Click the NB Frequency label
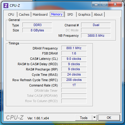Image resolution: width=125 pixels, height=125 pixels. click(68, 36)
